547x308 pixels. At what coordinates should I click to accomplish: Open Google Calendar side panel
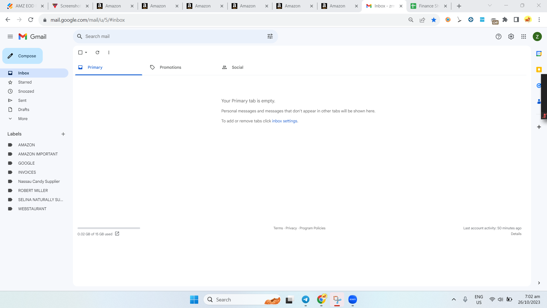click(539, 54)
